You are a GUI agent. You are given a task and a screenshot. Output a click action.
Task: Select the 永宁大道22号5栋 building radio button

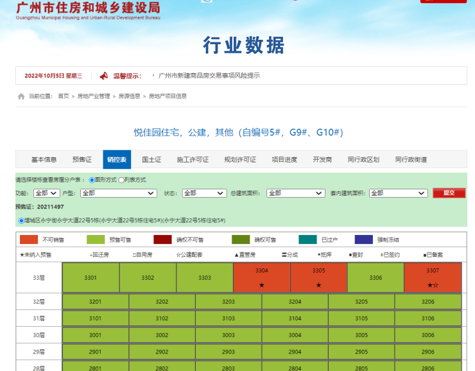point(21,220)
